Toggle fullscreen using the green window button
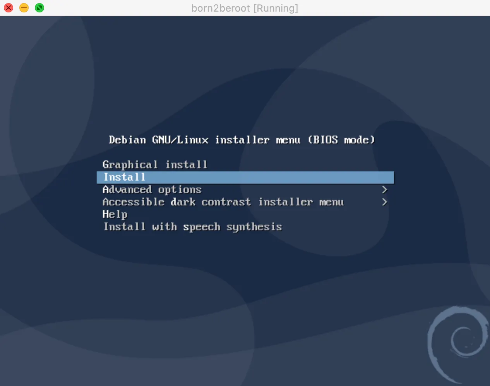Viewport: 490px width, 386px height. [x=39, y=8]
